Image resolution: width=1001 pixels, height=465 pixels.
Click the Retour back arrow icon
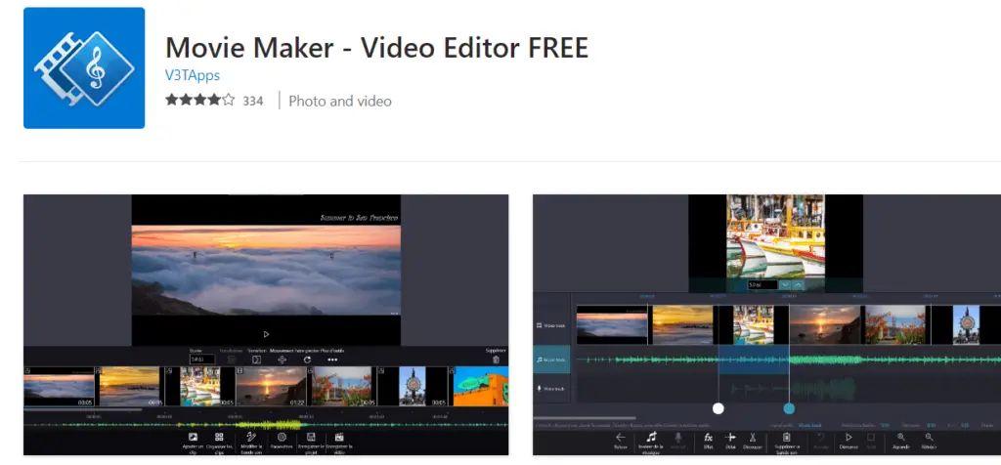tap(620, 438)
